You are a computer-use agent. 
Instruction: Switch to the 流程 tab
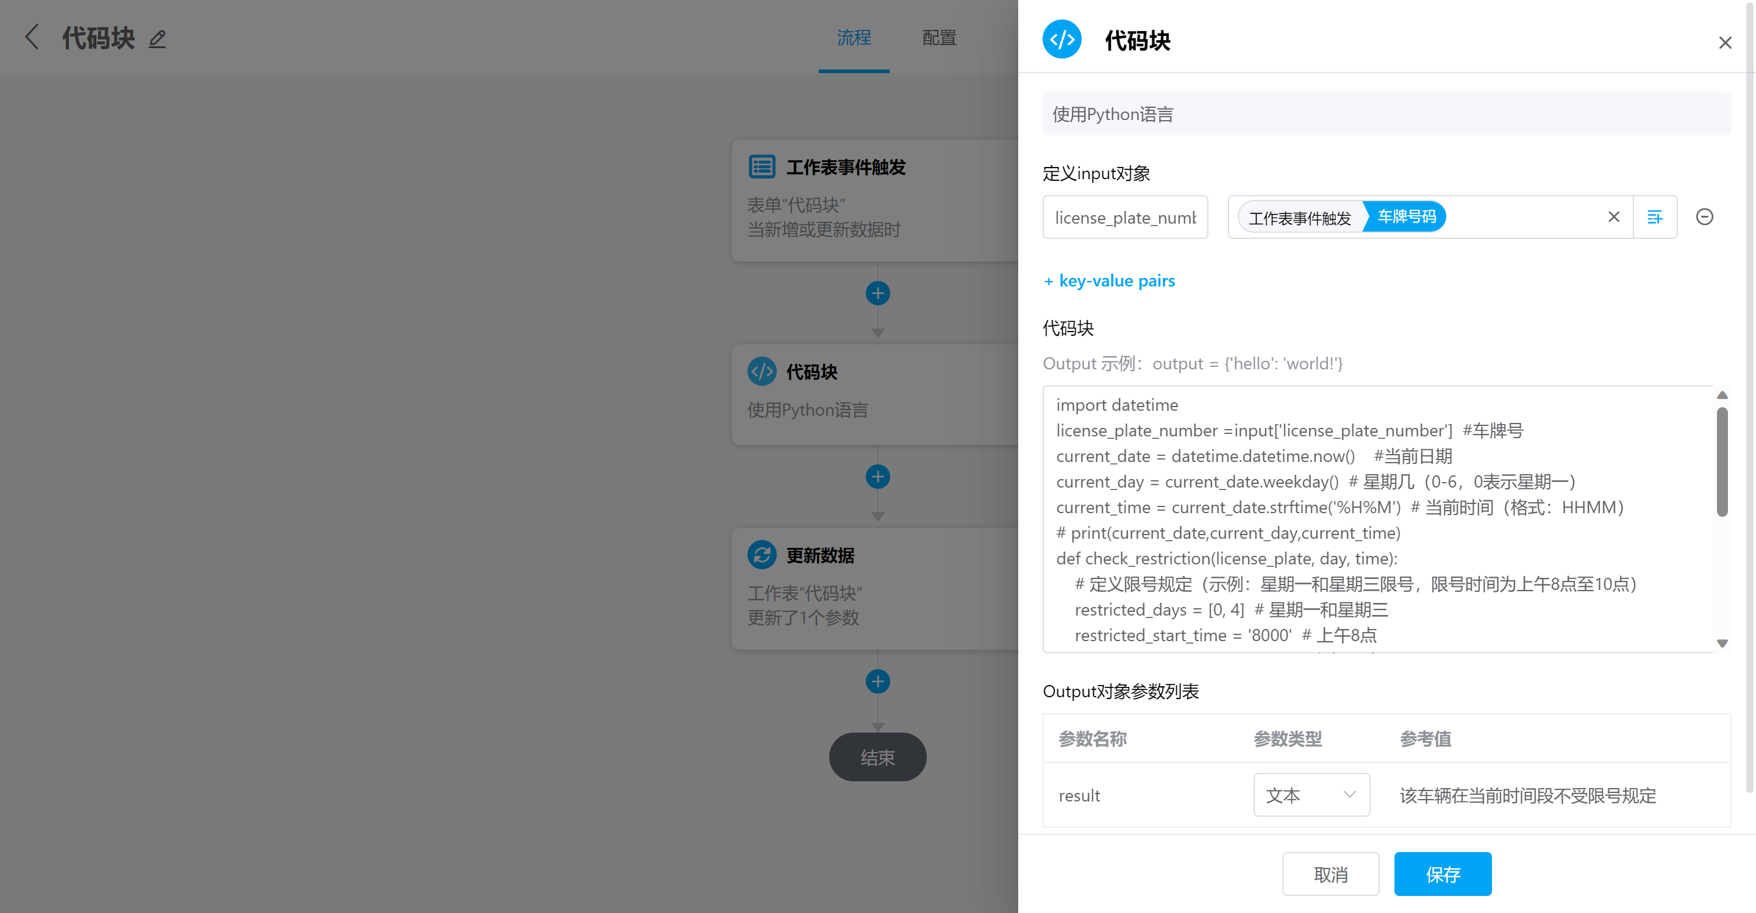click(x=854, y=37)
